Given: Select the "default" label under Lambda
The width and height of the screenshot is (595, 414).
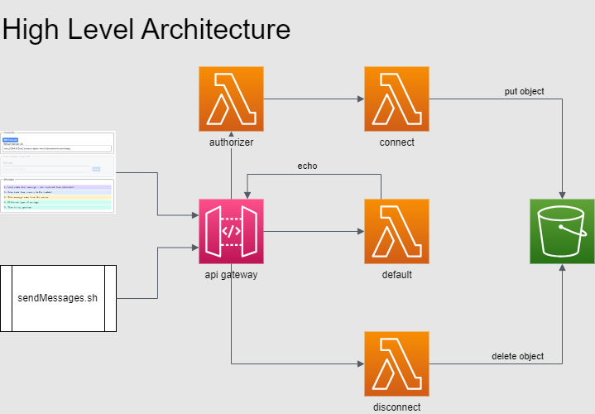Looking at the screenshot, I should click(x=396, y=275).
